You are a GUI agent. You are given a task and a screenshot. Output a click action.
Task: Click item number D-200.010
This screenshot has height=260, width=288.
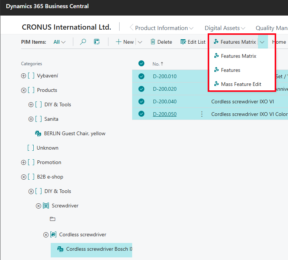(165, 76)
